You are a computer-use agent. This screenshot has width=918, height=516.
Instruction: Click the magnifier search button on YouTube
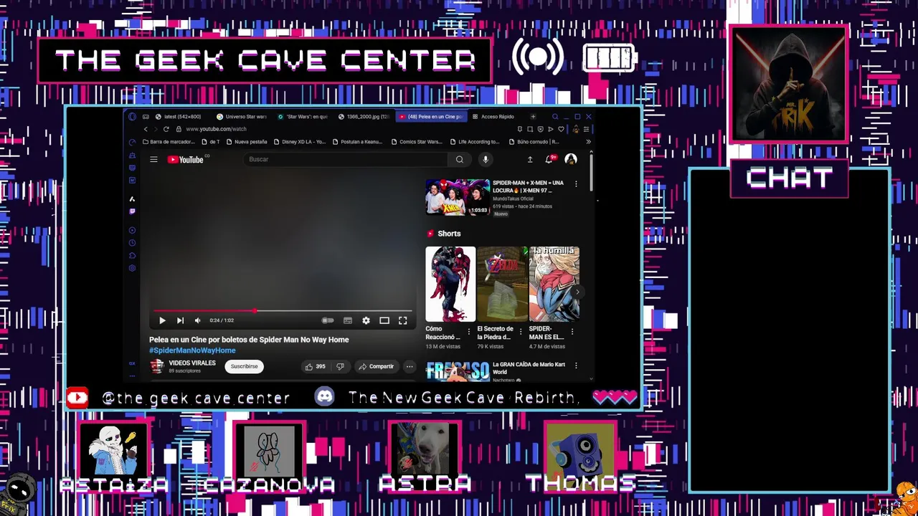tap(460, 159)
